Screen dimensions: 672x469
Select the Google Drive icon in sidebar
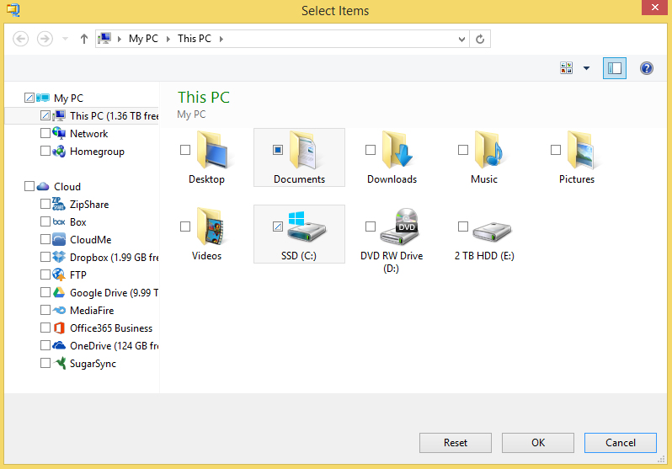[59, 292]
